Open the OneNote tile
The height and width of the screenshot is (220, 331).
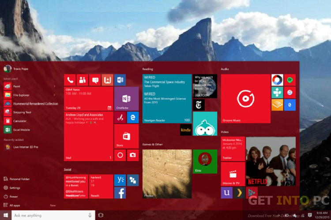tap(126, 99)
